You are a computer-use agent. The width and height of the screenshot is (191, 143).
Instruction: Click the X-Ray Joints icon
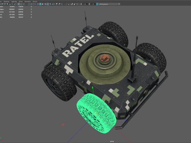coord(77,4)
